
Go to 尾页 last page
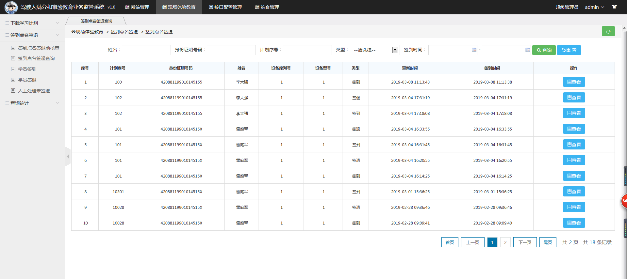point(548,242)
